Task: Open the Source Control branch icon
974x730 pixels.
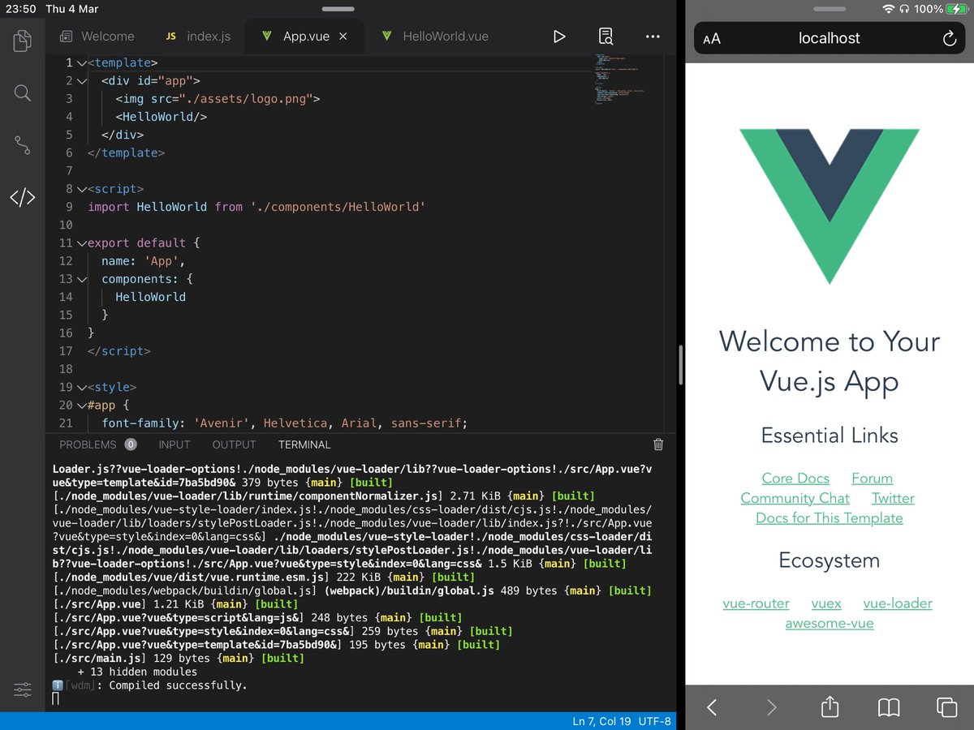Action: (x=23, y=145)
